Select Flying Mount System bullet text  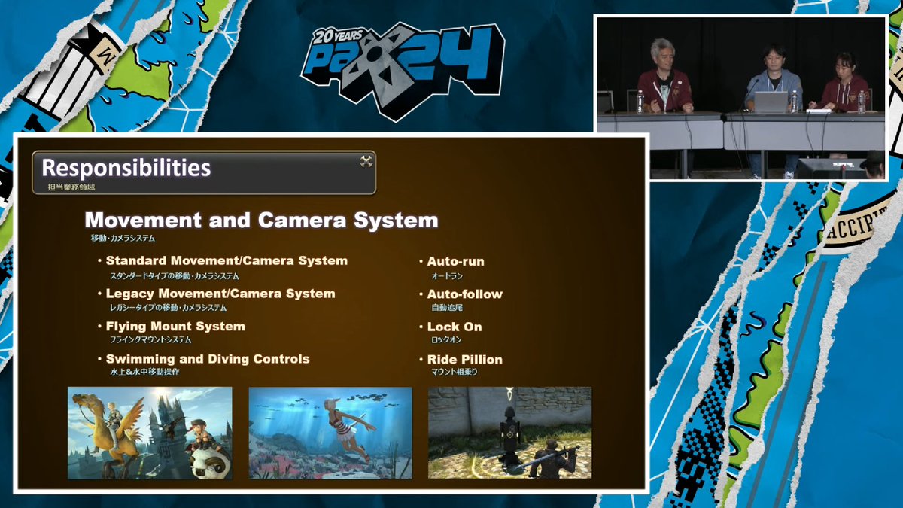pyautogui.click(x=175, y=327)
